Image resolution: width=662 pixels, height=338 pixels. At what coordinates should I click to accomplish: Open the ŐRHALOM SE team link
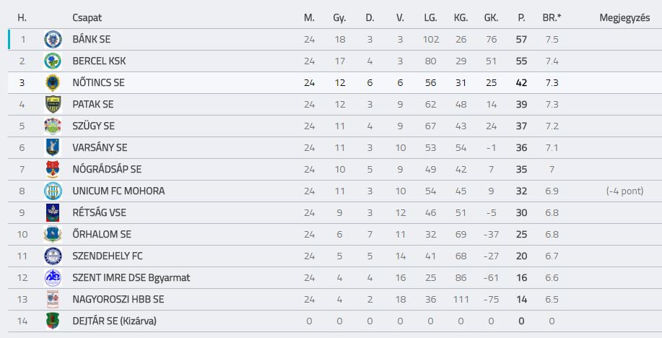pyautogui.click(x=102, y=234)
